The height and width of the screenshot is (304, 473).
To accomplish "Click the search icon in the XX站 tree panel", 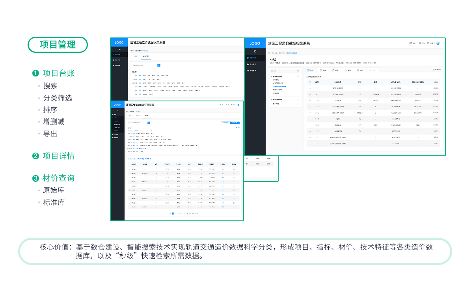I will [x=298, y=71].
